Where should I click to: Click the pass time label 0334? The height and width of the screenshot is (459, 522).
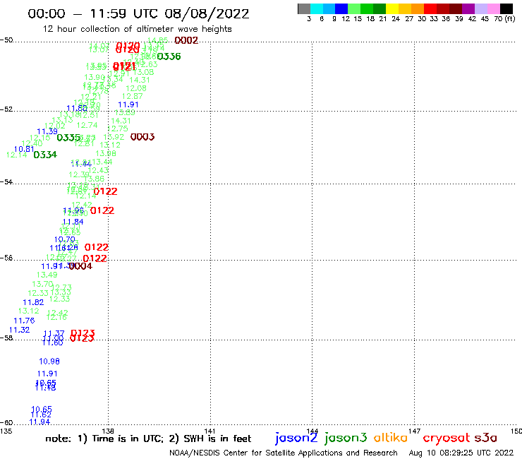pos(45,155)
